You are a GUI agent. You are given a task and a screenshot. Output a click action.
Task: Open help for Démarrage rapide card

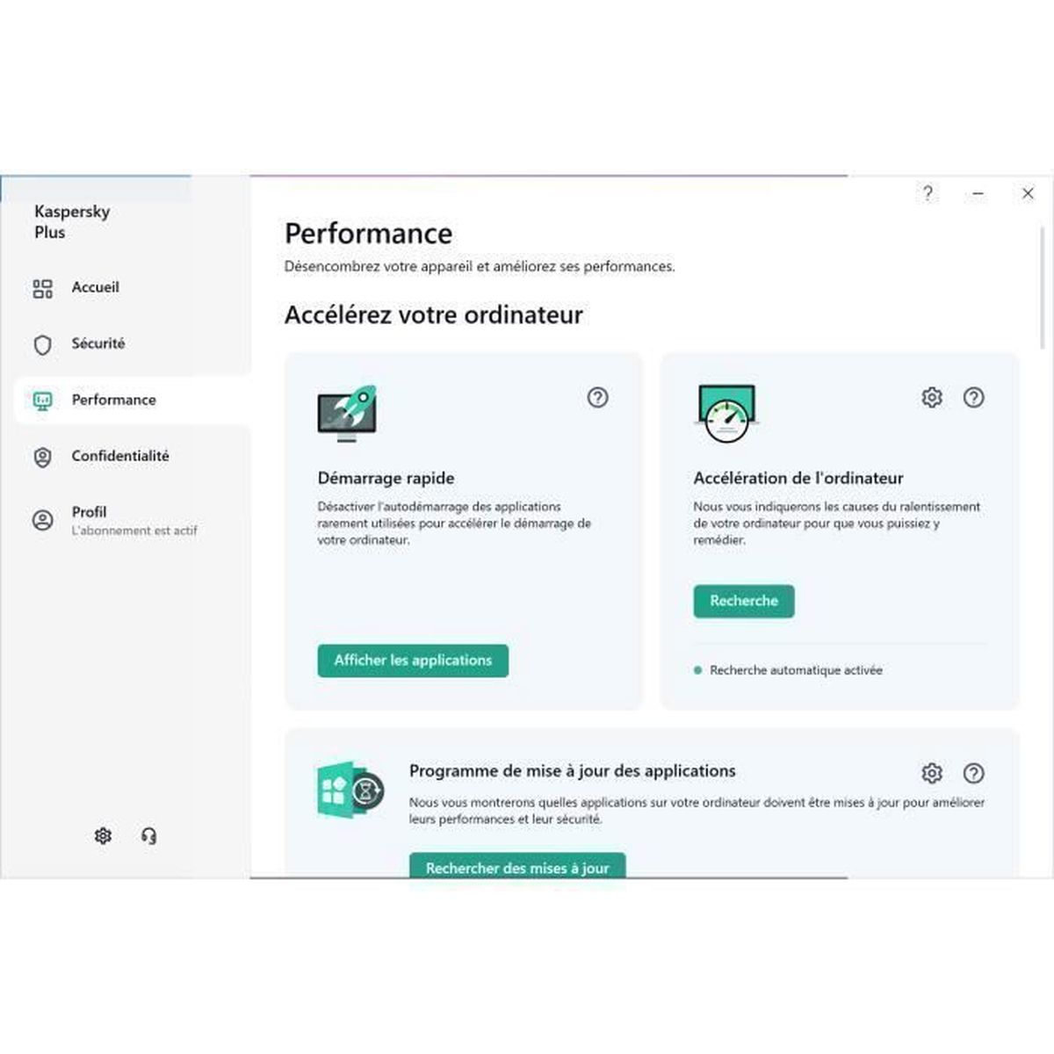click(597, 397)
